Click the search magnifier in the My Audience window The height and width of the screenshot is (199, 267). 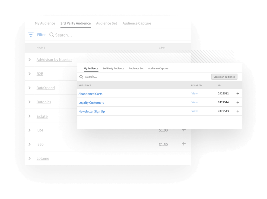pos(81,77)
